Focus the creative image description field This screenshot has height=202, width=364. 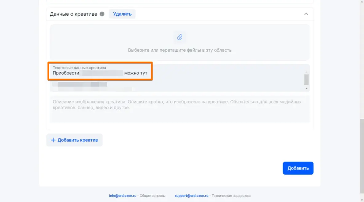coord(180,109)
